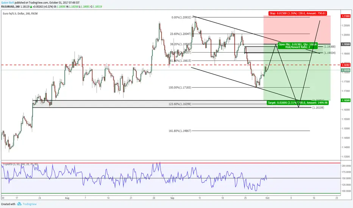353x208 pixels.
Task: Click the 61.80%(1.18615) Fibonacci label
Action: [x=181, y=61]
